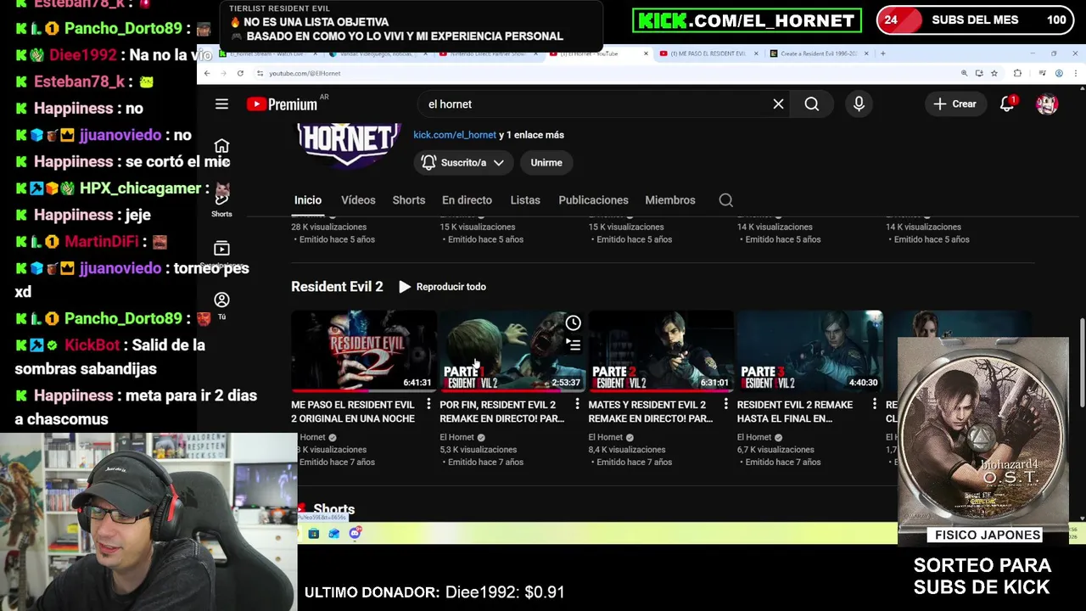
Task: Switch to the Vídeos tab
Action: [x=358, y=200]
